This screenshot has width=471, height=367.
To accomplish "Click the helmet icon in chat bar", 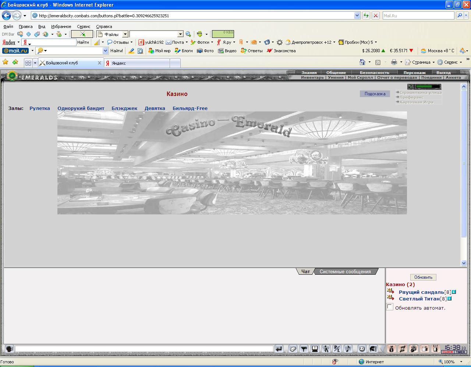I will point(373,349).
